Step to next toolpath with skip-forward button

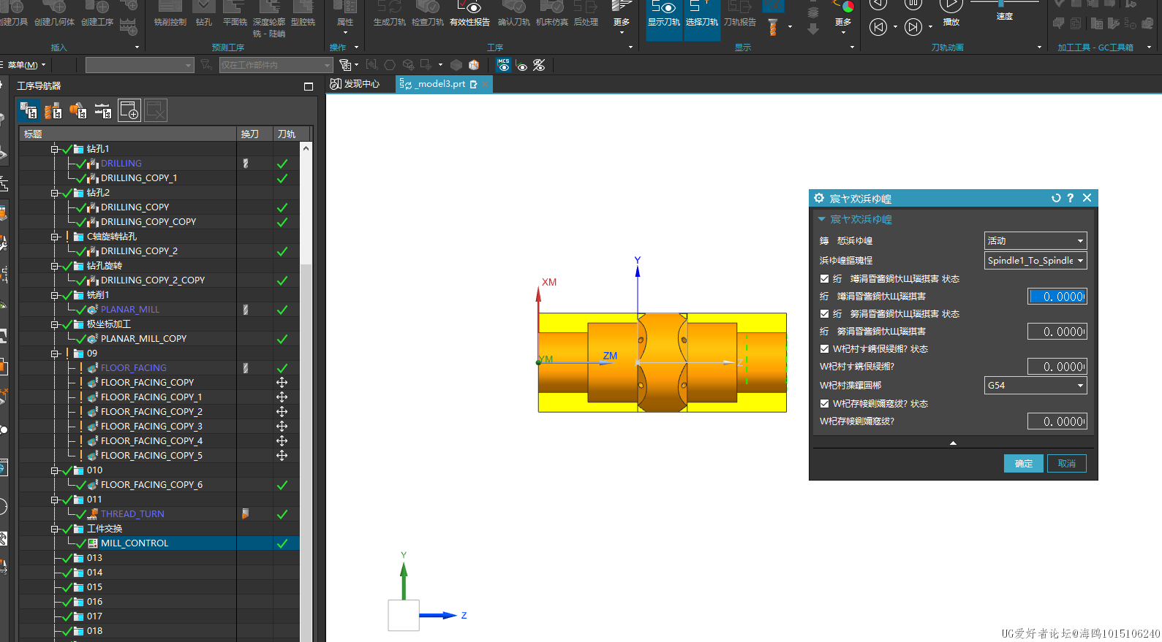point(913,28)
